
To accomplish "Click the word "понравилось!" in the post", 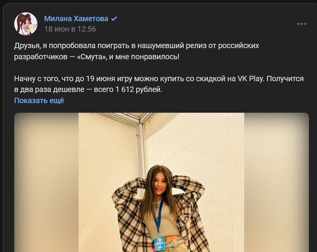I will coord(155,57).
